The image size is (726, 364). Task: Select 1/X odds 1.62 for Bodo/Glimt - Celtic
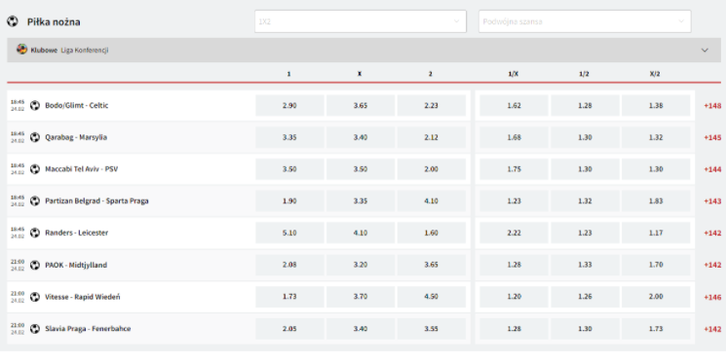click(x=514, y=105)
